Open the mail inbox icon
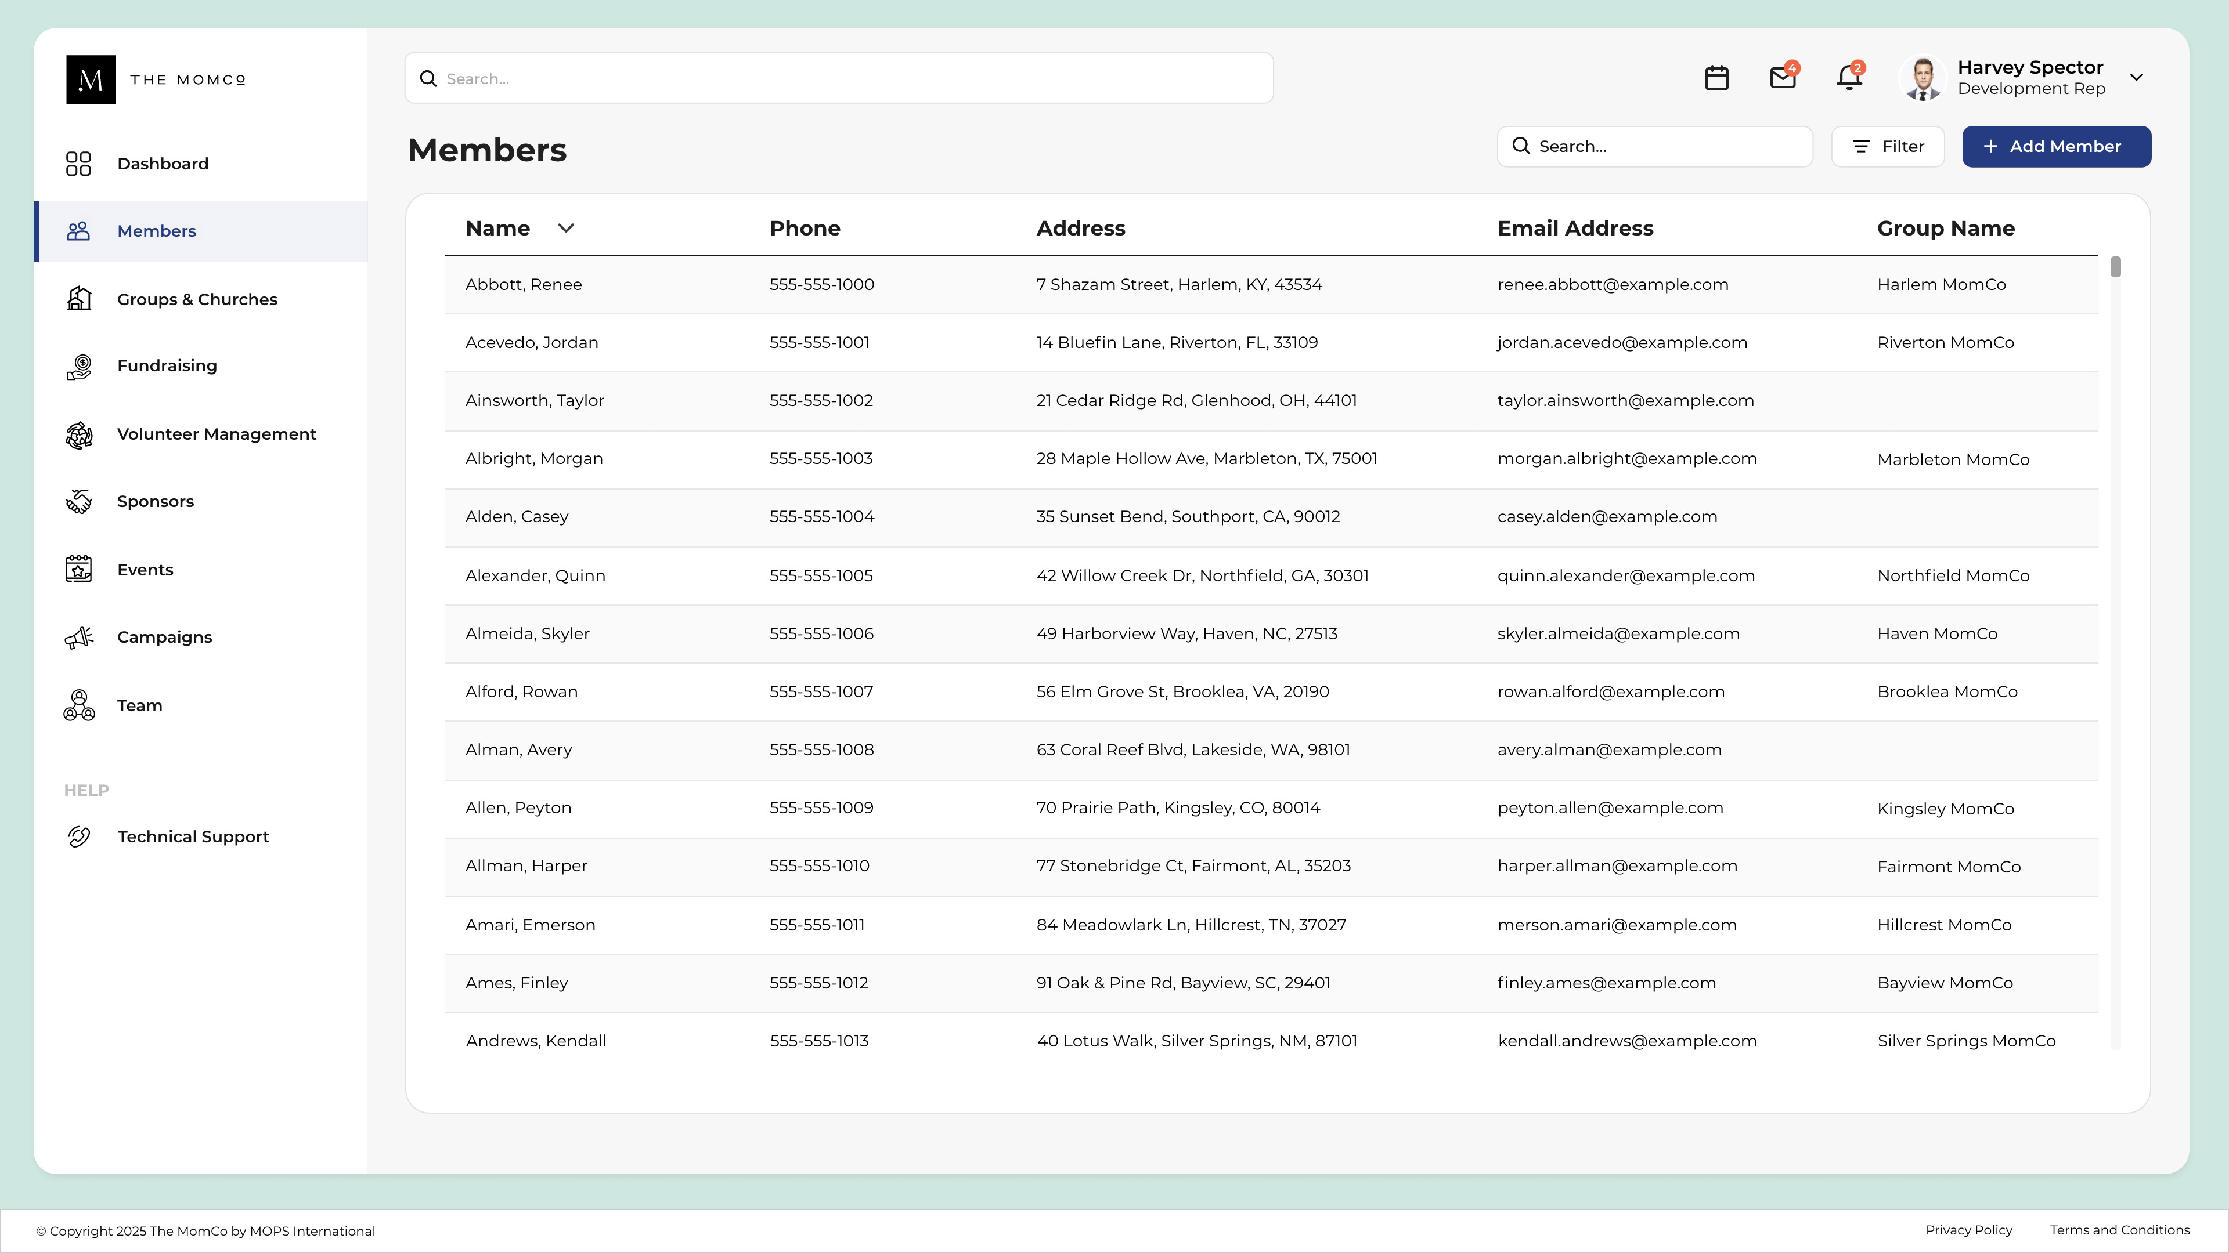 (1781, 78)
